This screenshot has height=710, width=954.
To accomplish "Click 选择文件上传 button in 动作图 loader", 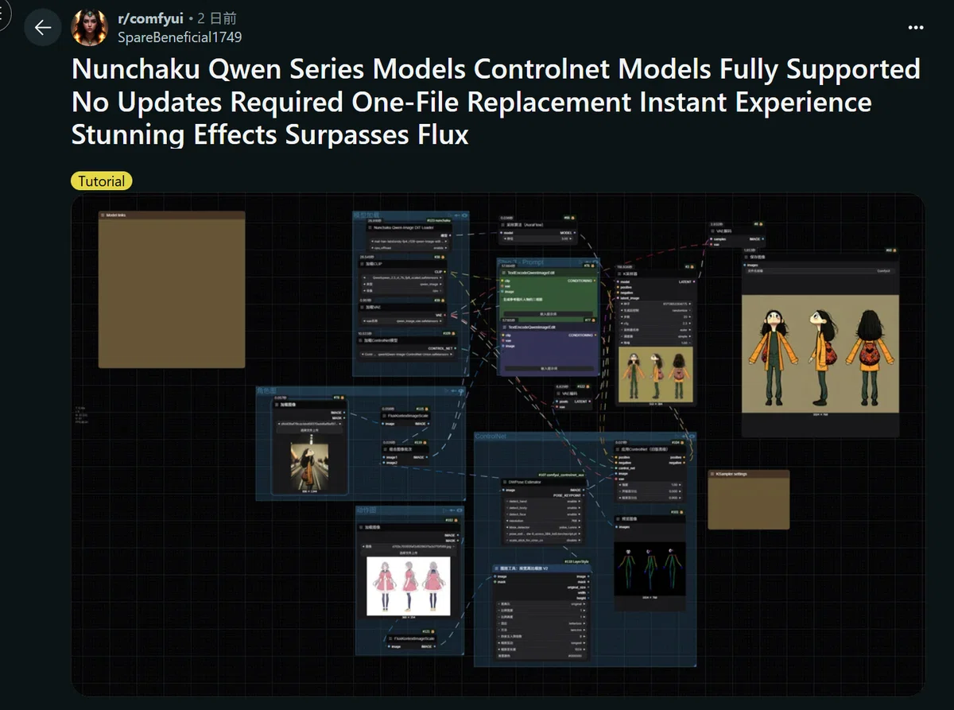I will pyautogui.click(x=408, y=553).
